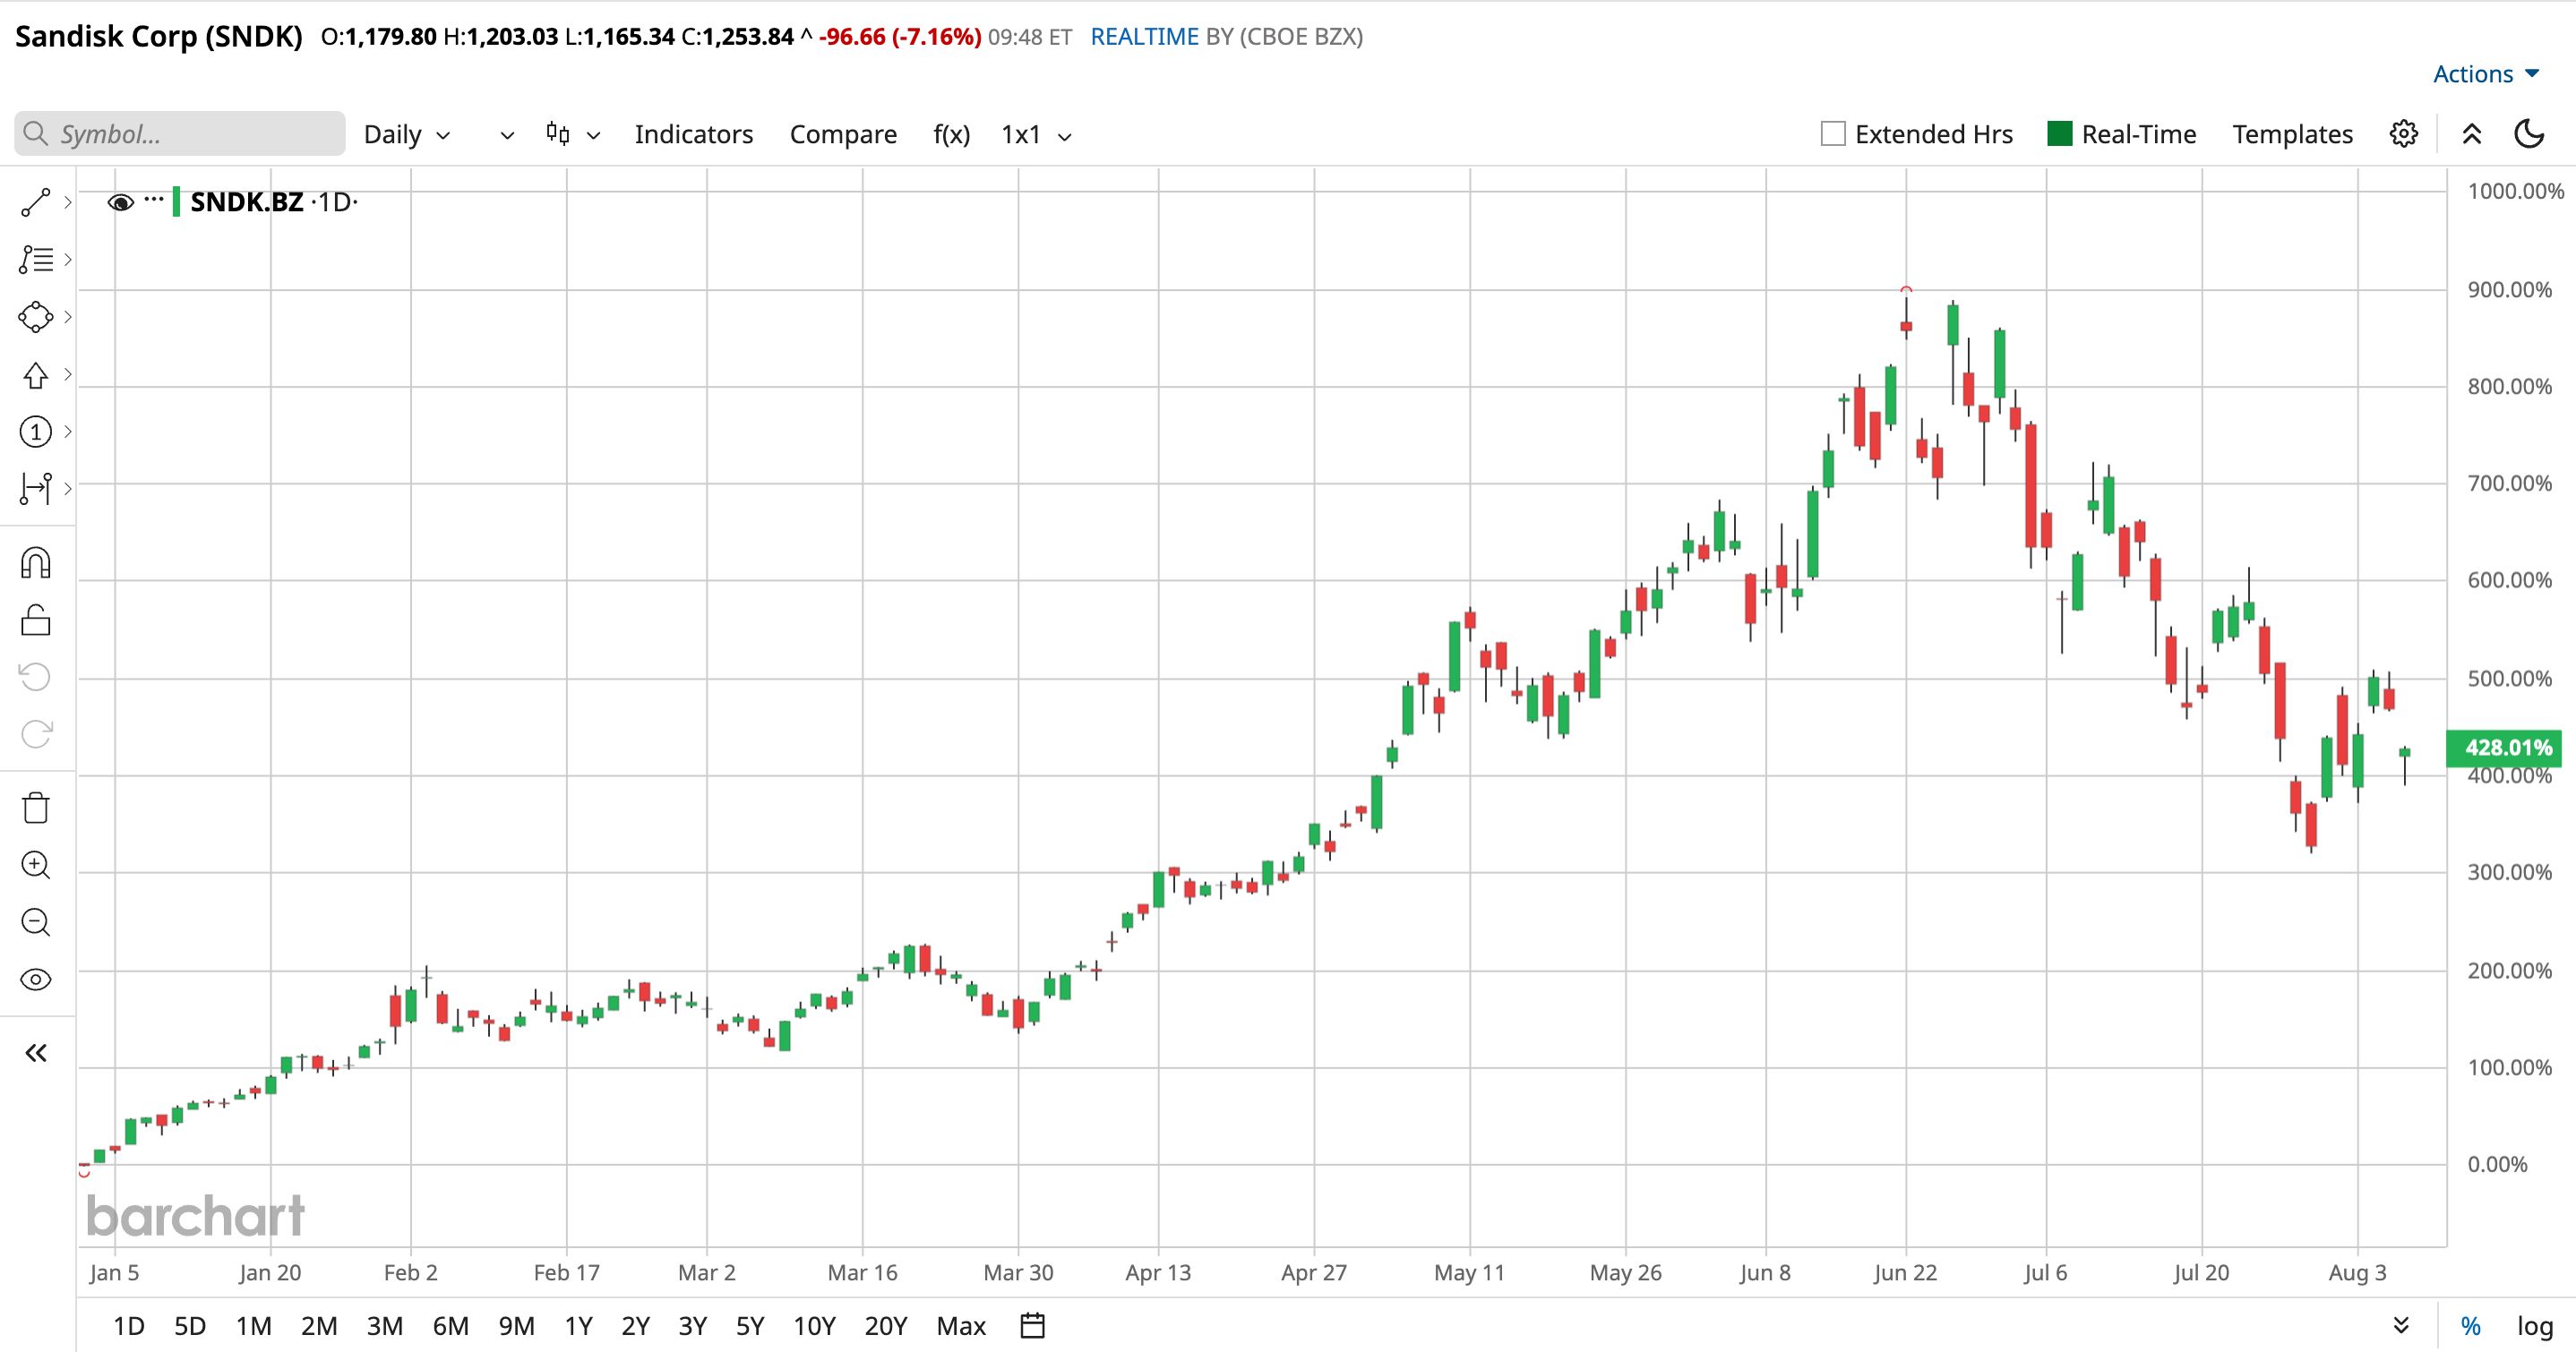The height and width of the screenshot is (1352, 2576).
Task: Open the Indicators menu
Action: click(694, 134)
